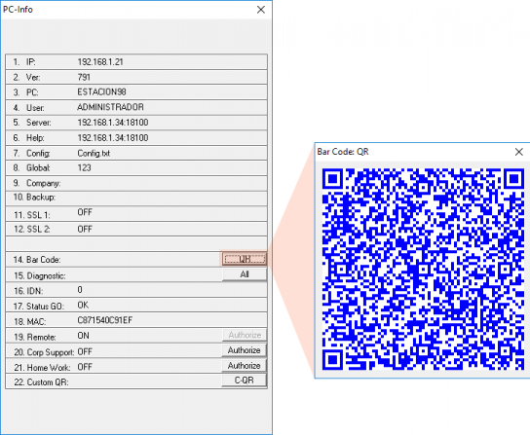Screen dimensions: 530x435
Task: Click the Config.txt row
Action: (x=136, y=153)
